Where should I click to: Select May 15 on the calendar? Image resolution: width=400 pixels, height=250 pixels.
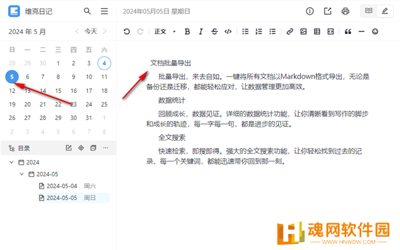tap(58, 91)
